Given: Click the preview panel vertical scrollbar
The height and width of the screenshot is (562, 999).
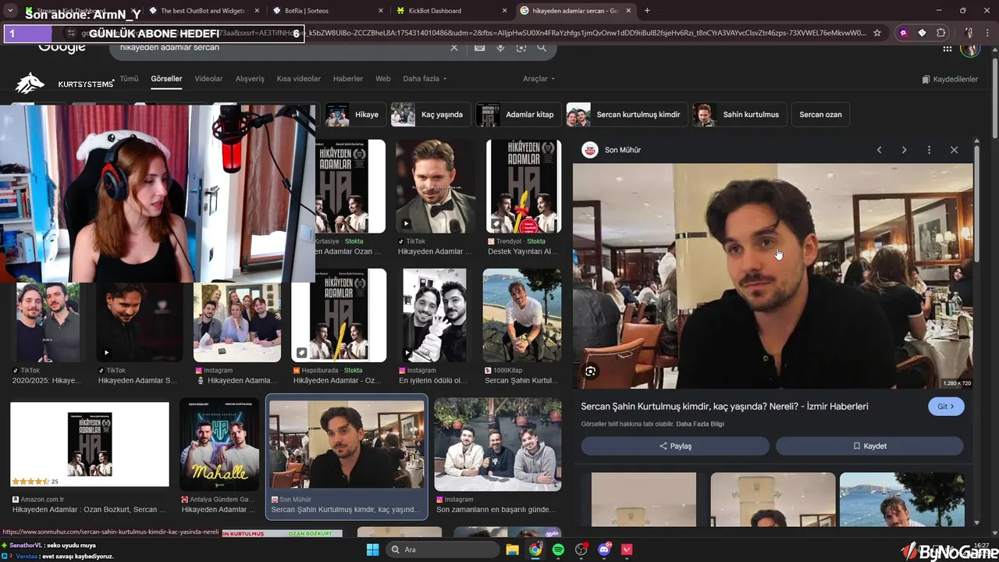Looking at the screenshot, I should (976, 203).
